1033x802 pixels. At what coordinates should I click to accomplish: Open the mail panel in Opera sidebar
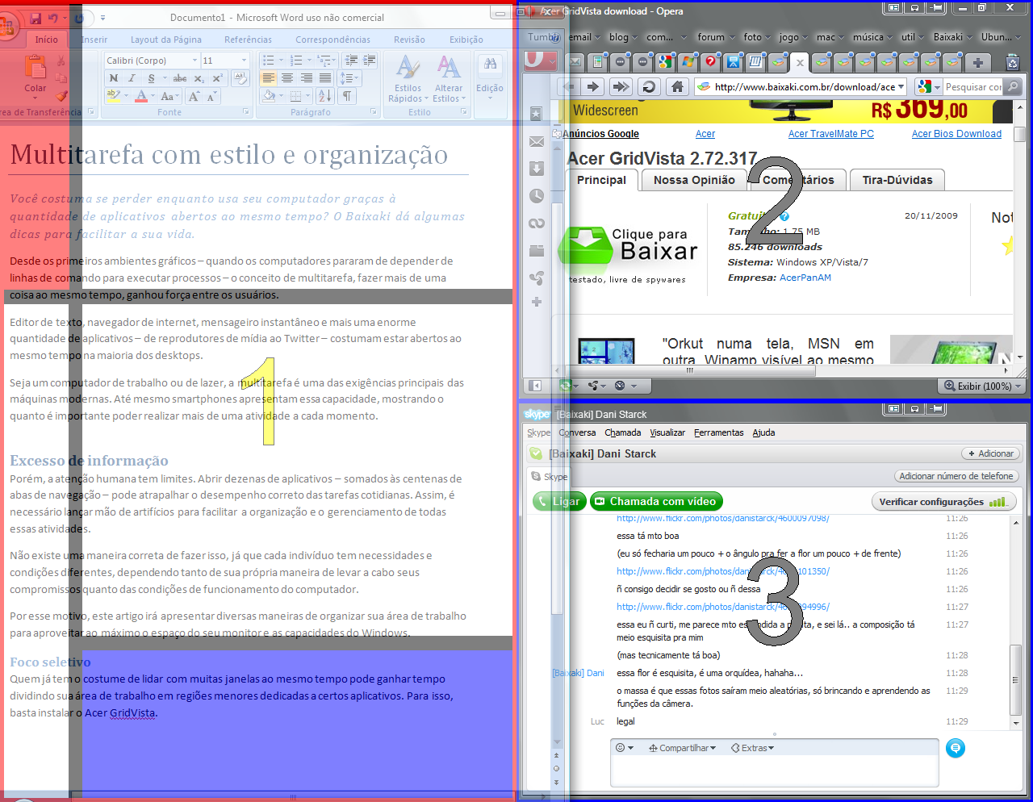click(x=537, y=142)
